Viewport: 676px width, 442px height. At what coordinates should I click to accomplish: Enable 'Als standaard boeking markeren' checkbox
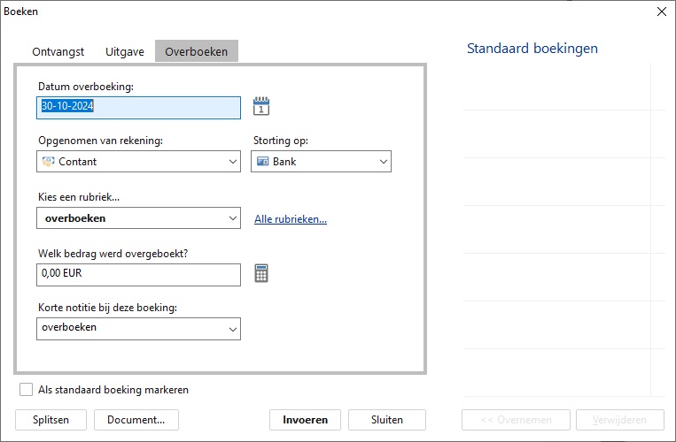(x=27, y=390)
